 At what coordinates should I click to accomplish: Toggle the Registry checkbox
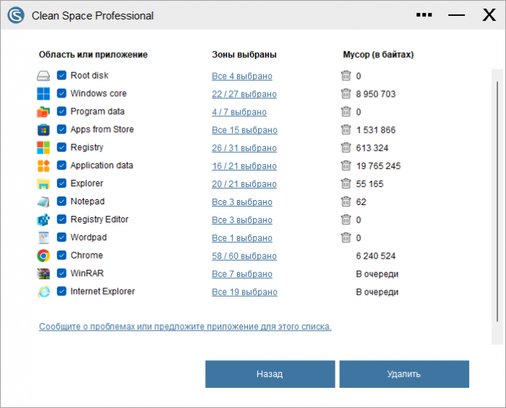(x=61, y=148)
